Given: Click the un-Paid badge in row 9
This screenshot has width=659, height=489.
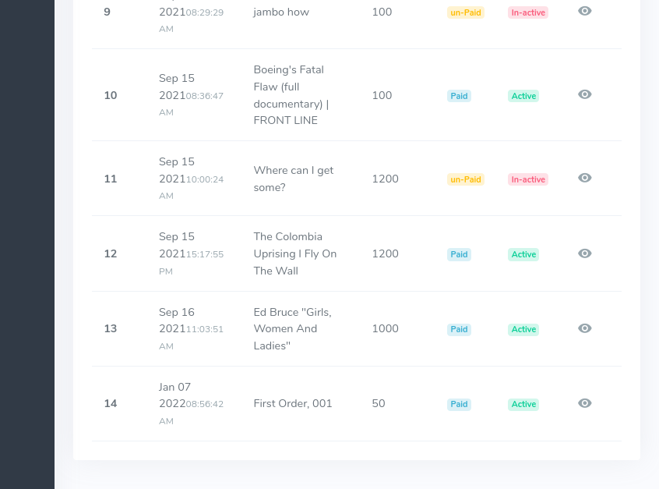Looking at the screenshot, I should point(466,12).
